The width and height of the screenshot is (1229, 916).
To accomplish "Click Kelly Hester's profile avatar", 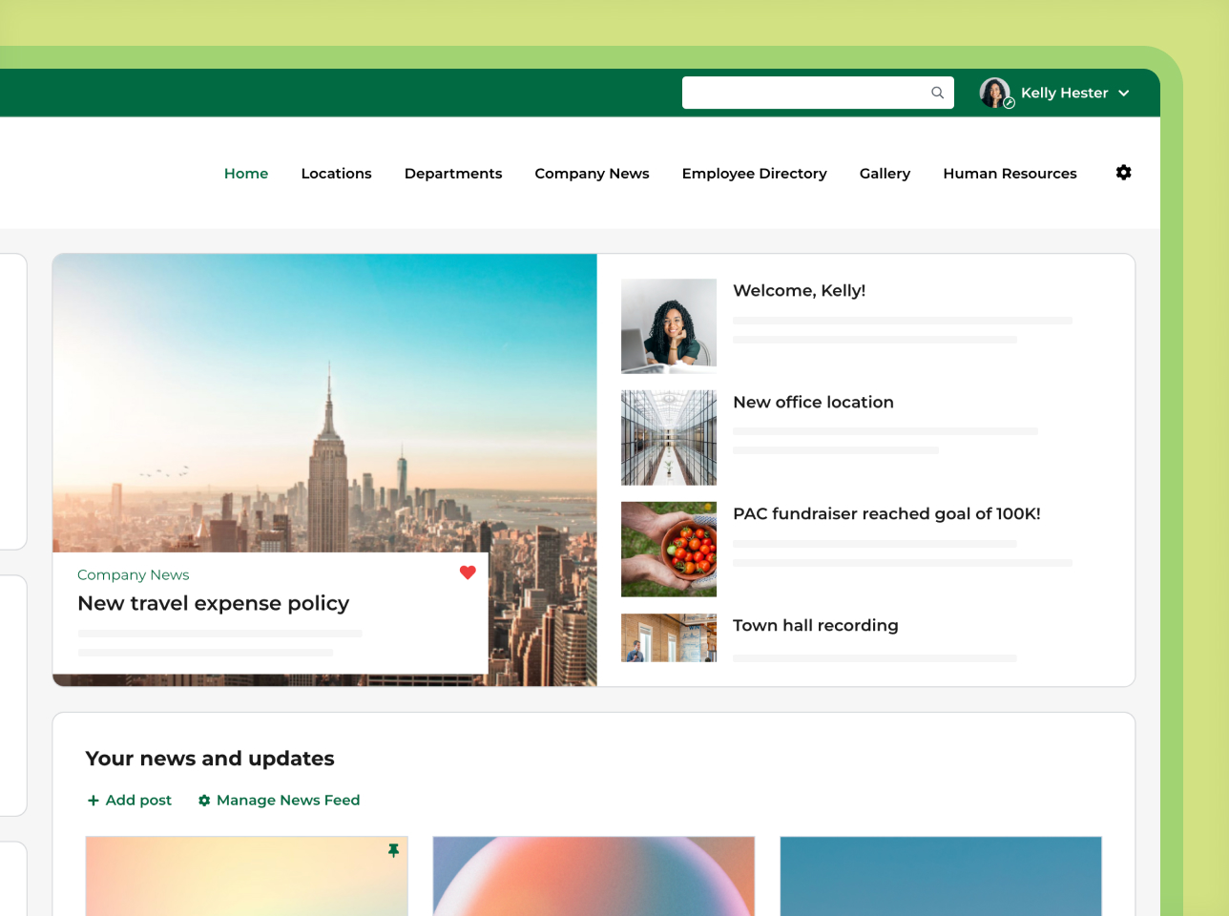I will pyautogui.click(x=995, y=93).
